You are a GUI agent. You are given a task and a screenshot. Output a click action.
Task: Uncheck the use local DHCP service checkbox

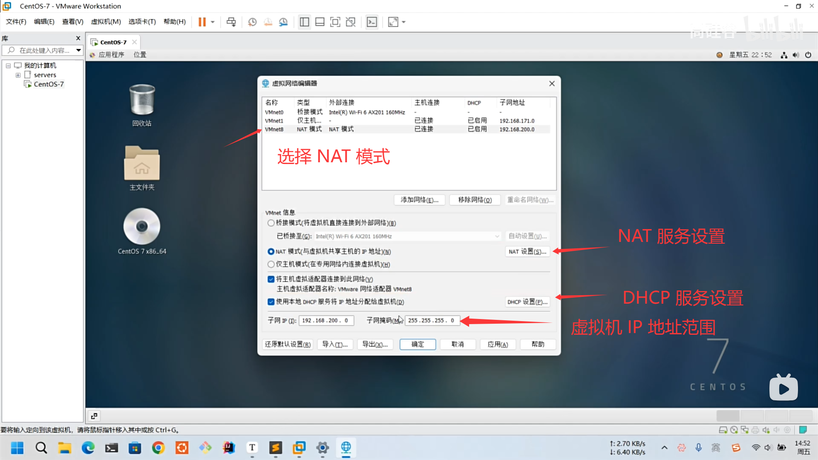pyautogui.click(x=271, y=302)
